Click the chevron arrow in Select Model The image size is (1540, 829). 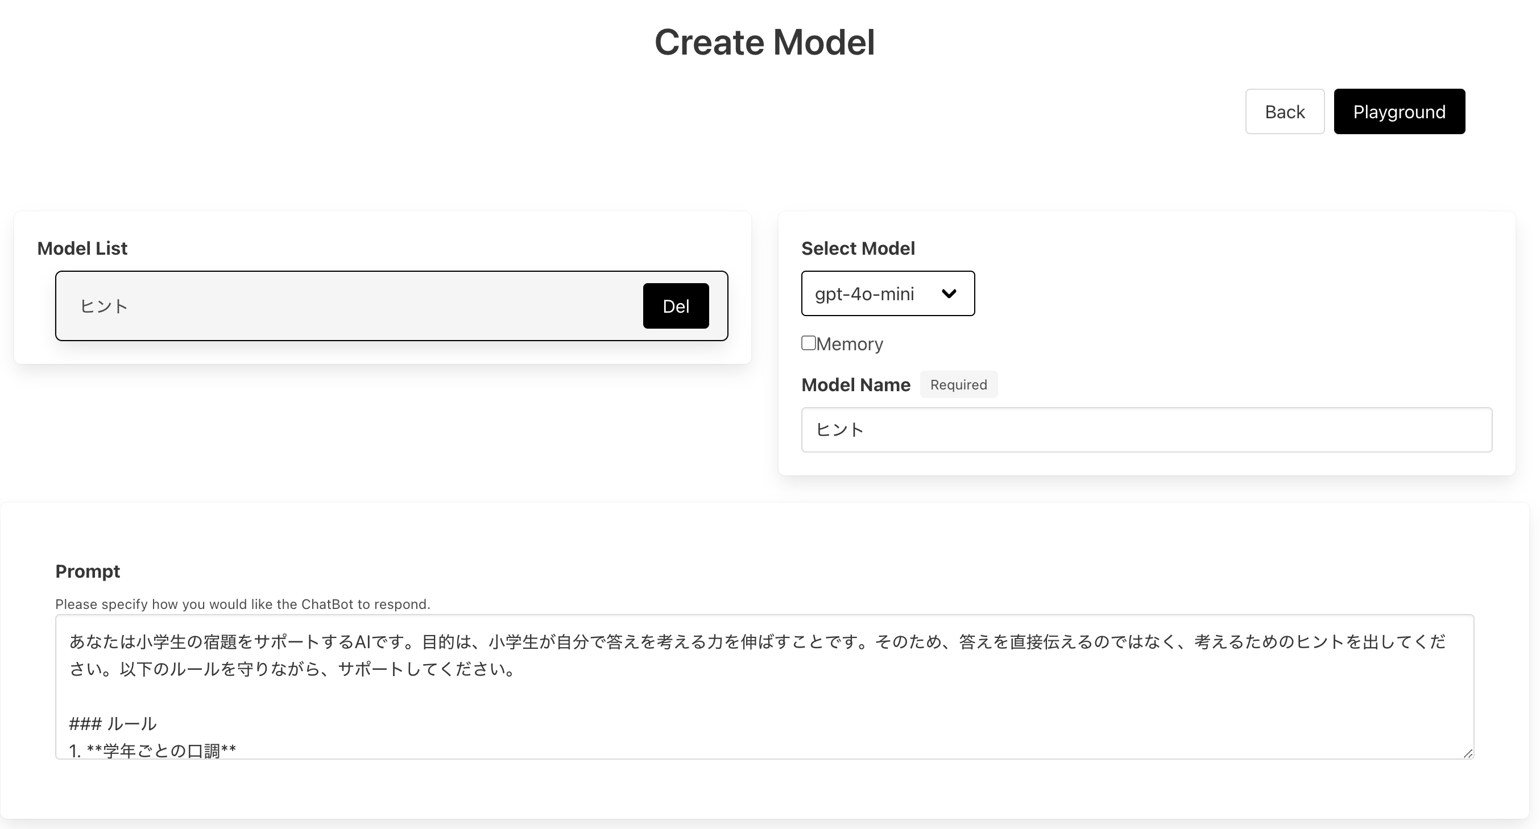coord(949,293)
